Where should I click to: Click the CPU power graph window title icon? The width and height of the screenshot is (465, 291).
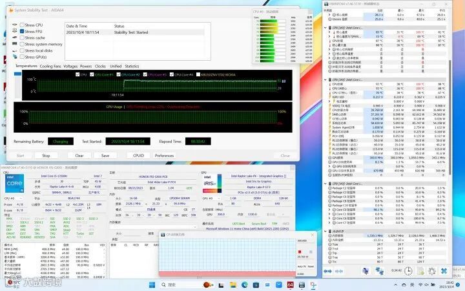(x=163, y=235)
